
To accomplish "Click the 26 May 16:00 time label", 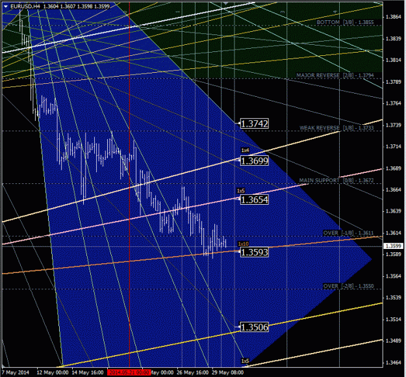I will point(192,372).
